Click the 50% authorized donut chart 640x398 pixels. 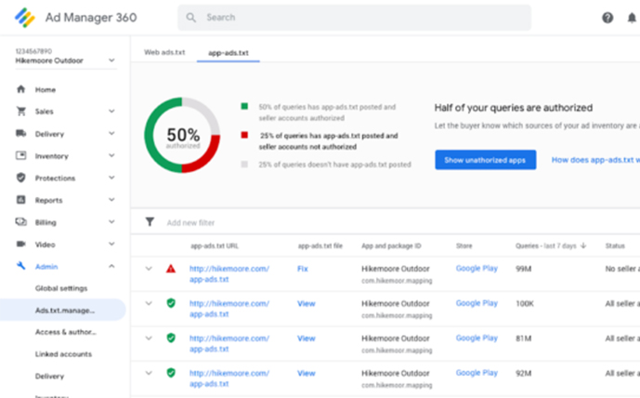click(182, 135)
